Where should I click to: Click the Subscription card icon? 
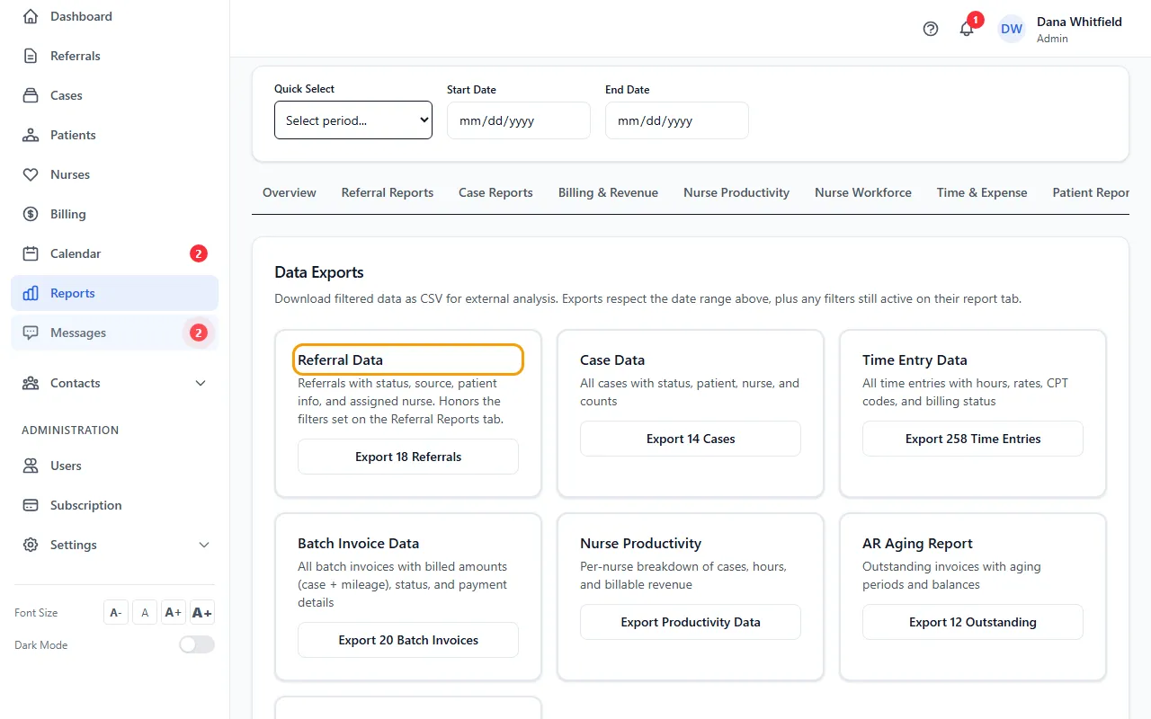click(x=31, y=505)
